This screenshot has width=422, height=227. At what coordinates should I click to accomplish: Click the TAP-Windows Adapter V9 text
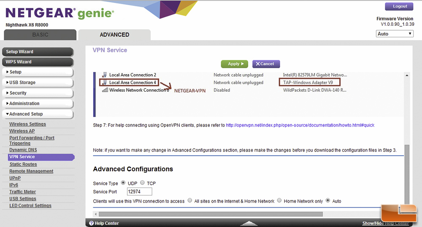308,82
